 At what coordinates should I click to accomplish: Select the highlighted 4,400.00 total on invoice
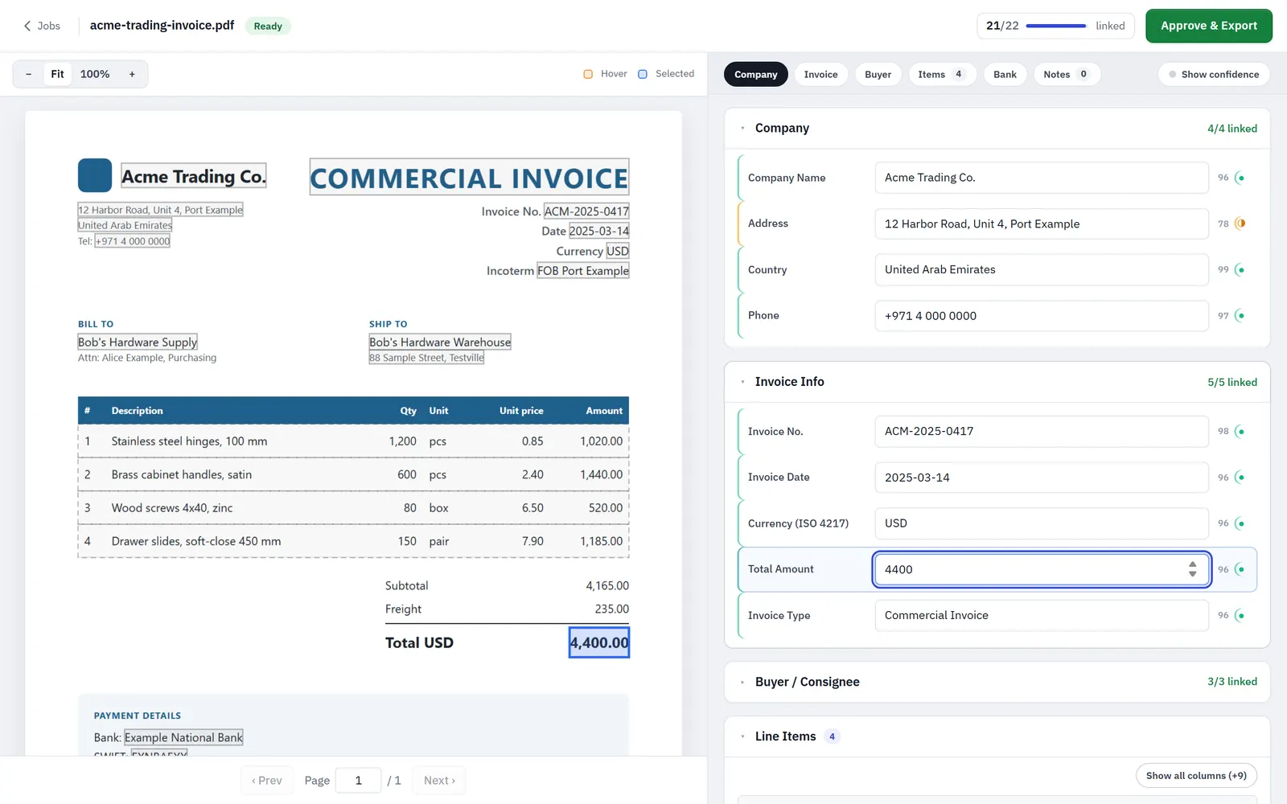point(599,642)
